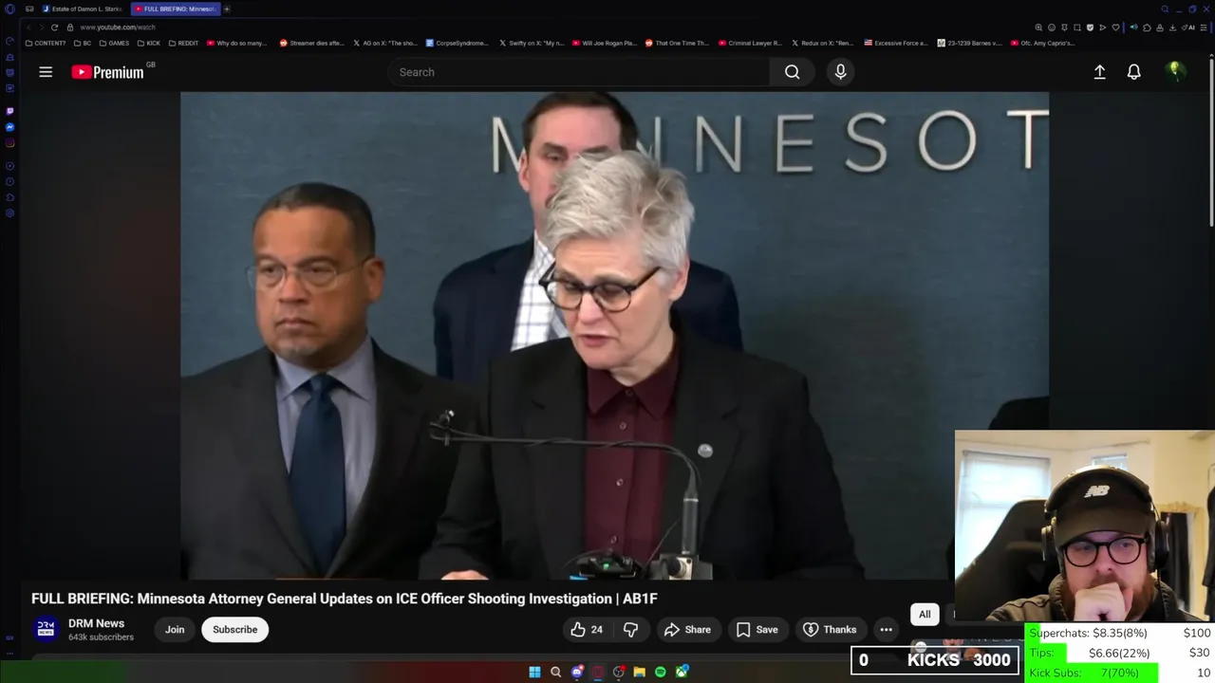Open the CorpseSyndrome bookmark
The height and width of the screenshot is (683, 1215).
coord(458,43)
